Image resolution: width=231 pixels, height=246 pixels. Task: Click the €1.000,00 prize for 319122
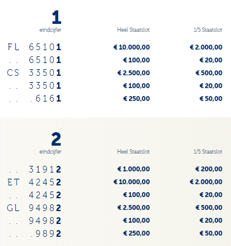(134, 169)
